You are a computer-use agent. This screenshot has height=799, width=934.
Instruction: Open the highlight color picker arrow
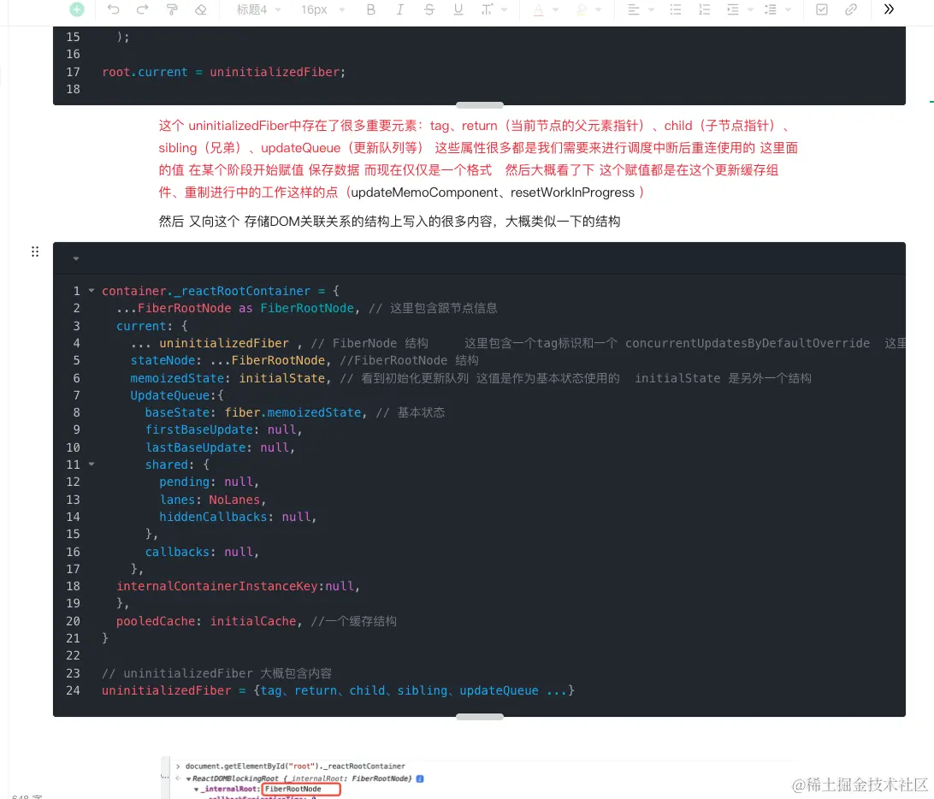[599, 9]
